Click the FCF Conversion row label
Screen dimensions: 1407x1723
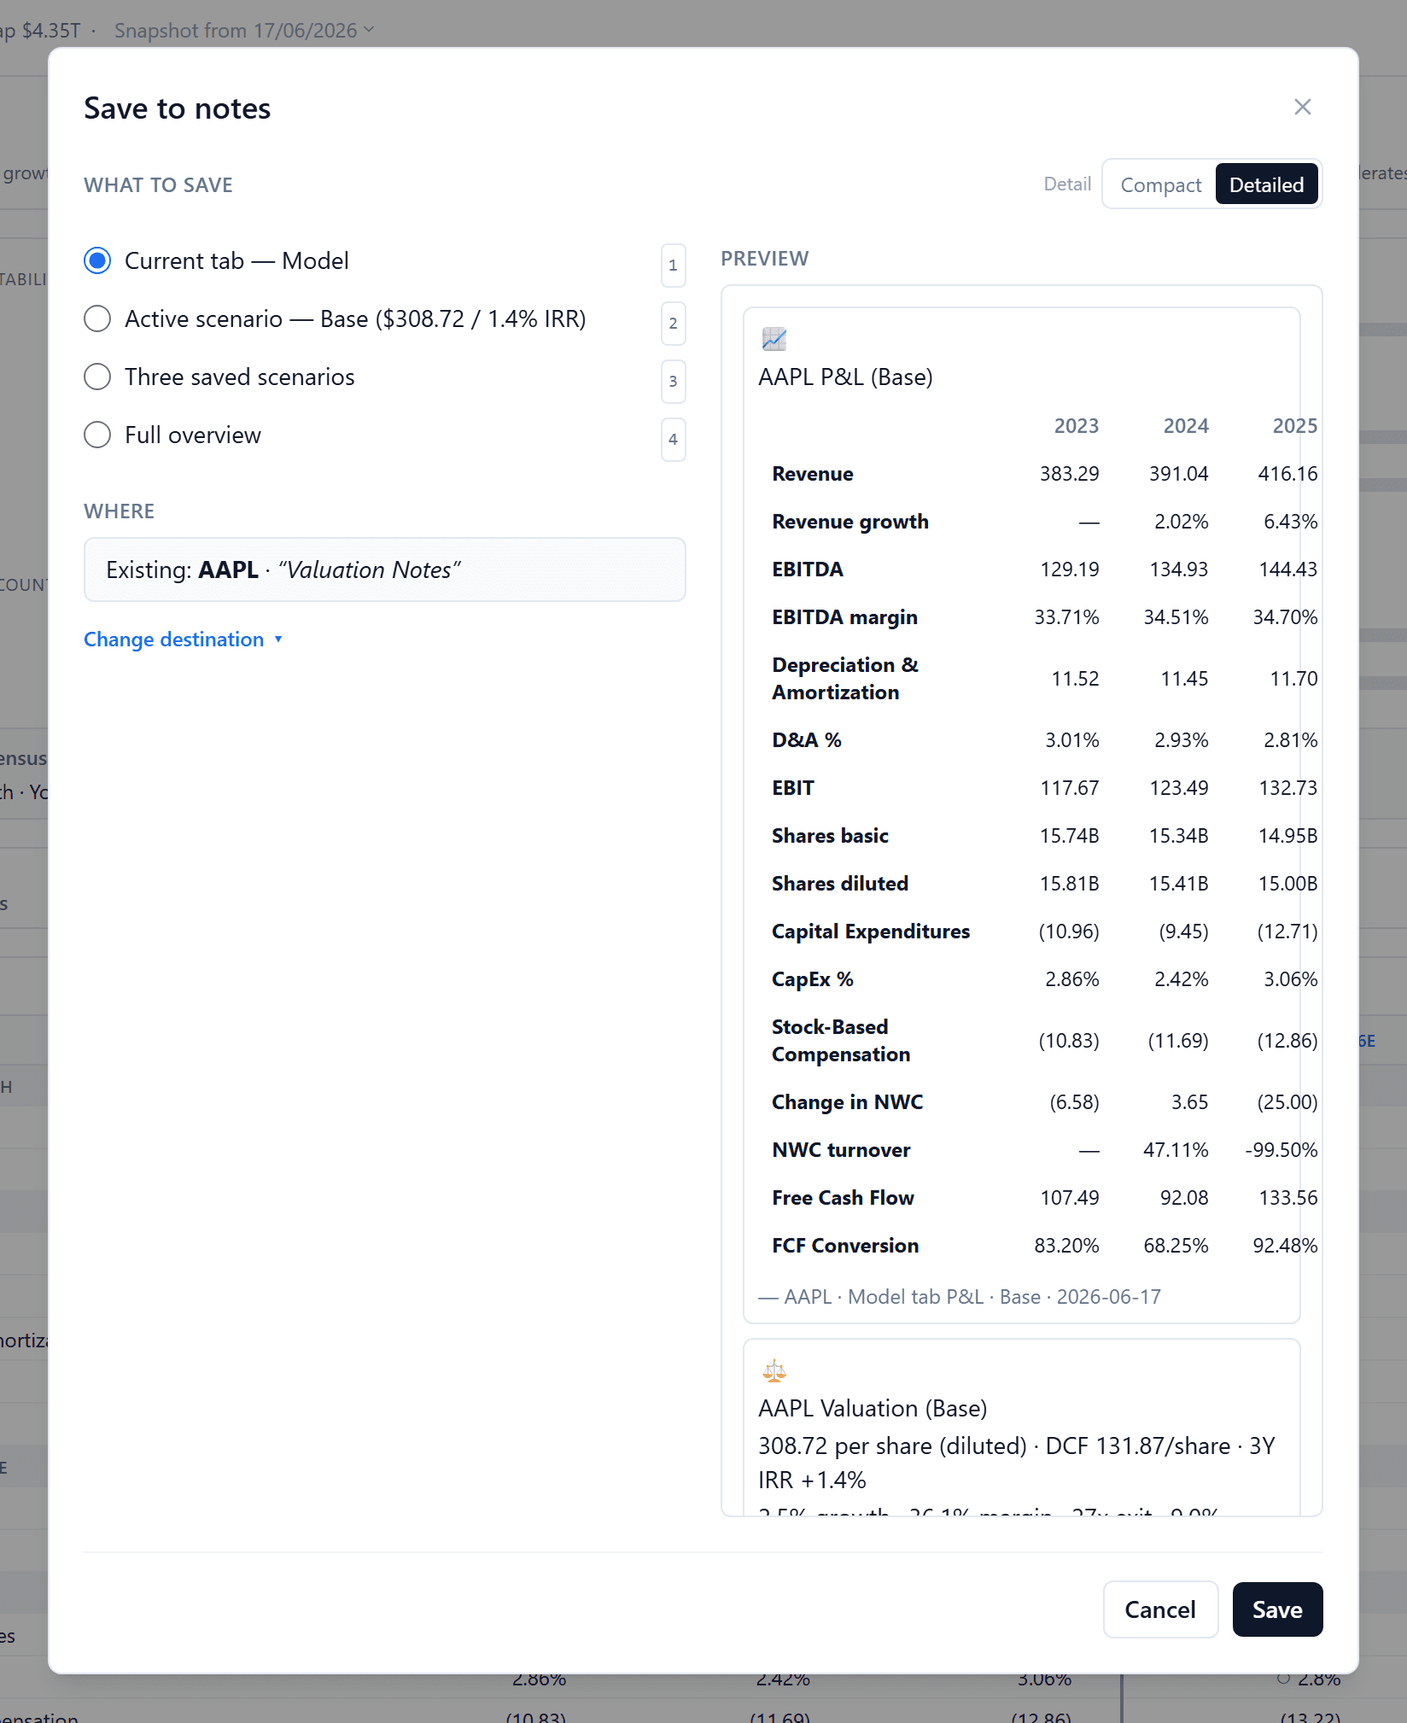click(845, 1246)
